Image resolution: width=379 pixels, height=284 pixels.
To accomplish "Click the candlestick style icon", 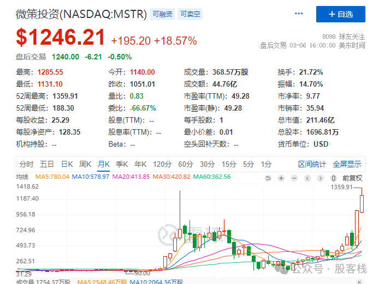I will pyautogui.click(x=334, y=178).
